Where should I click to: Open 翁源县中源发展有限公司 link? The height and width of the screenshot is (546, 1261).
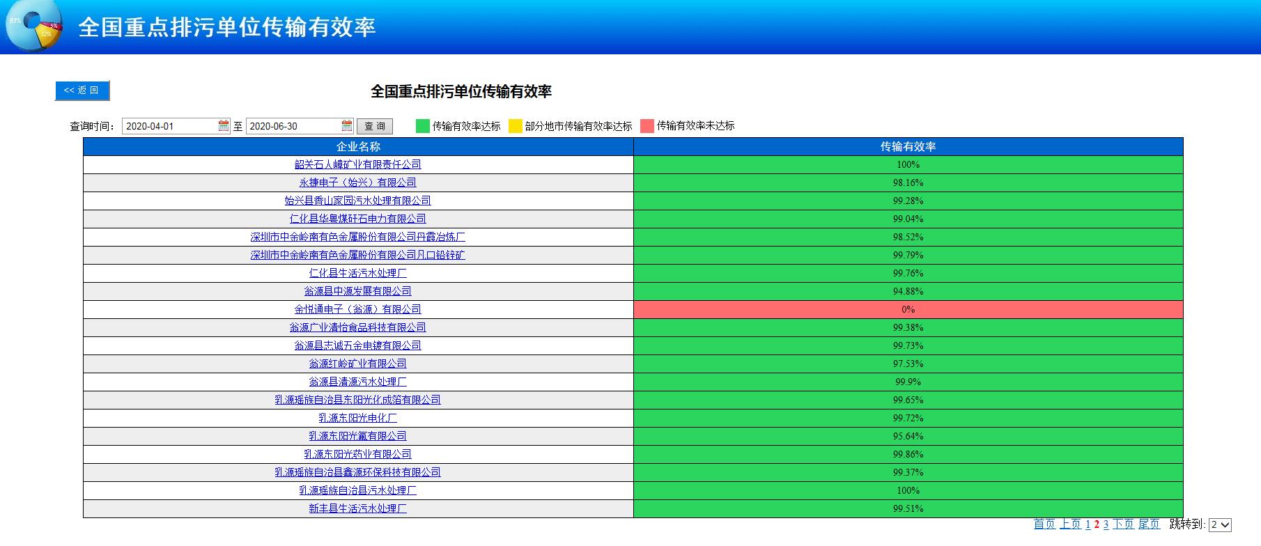pos(358,291)
